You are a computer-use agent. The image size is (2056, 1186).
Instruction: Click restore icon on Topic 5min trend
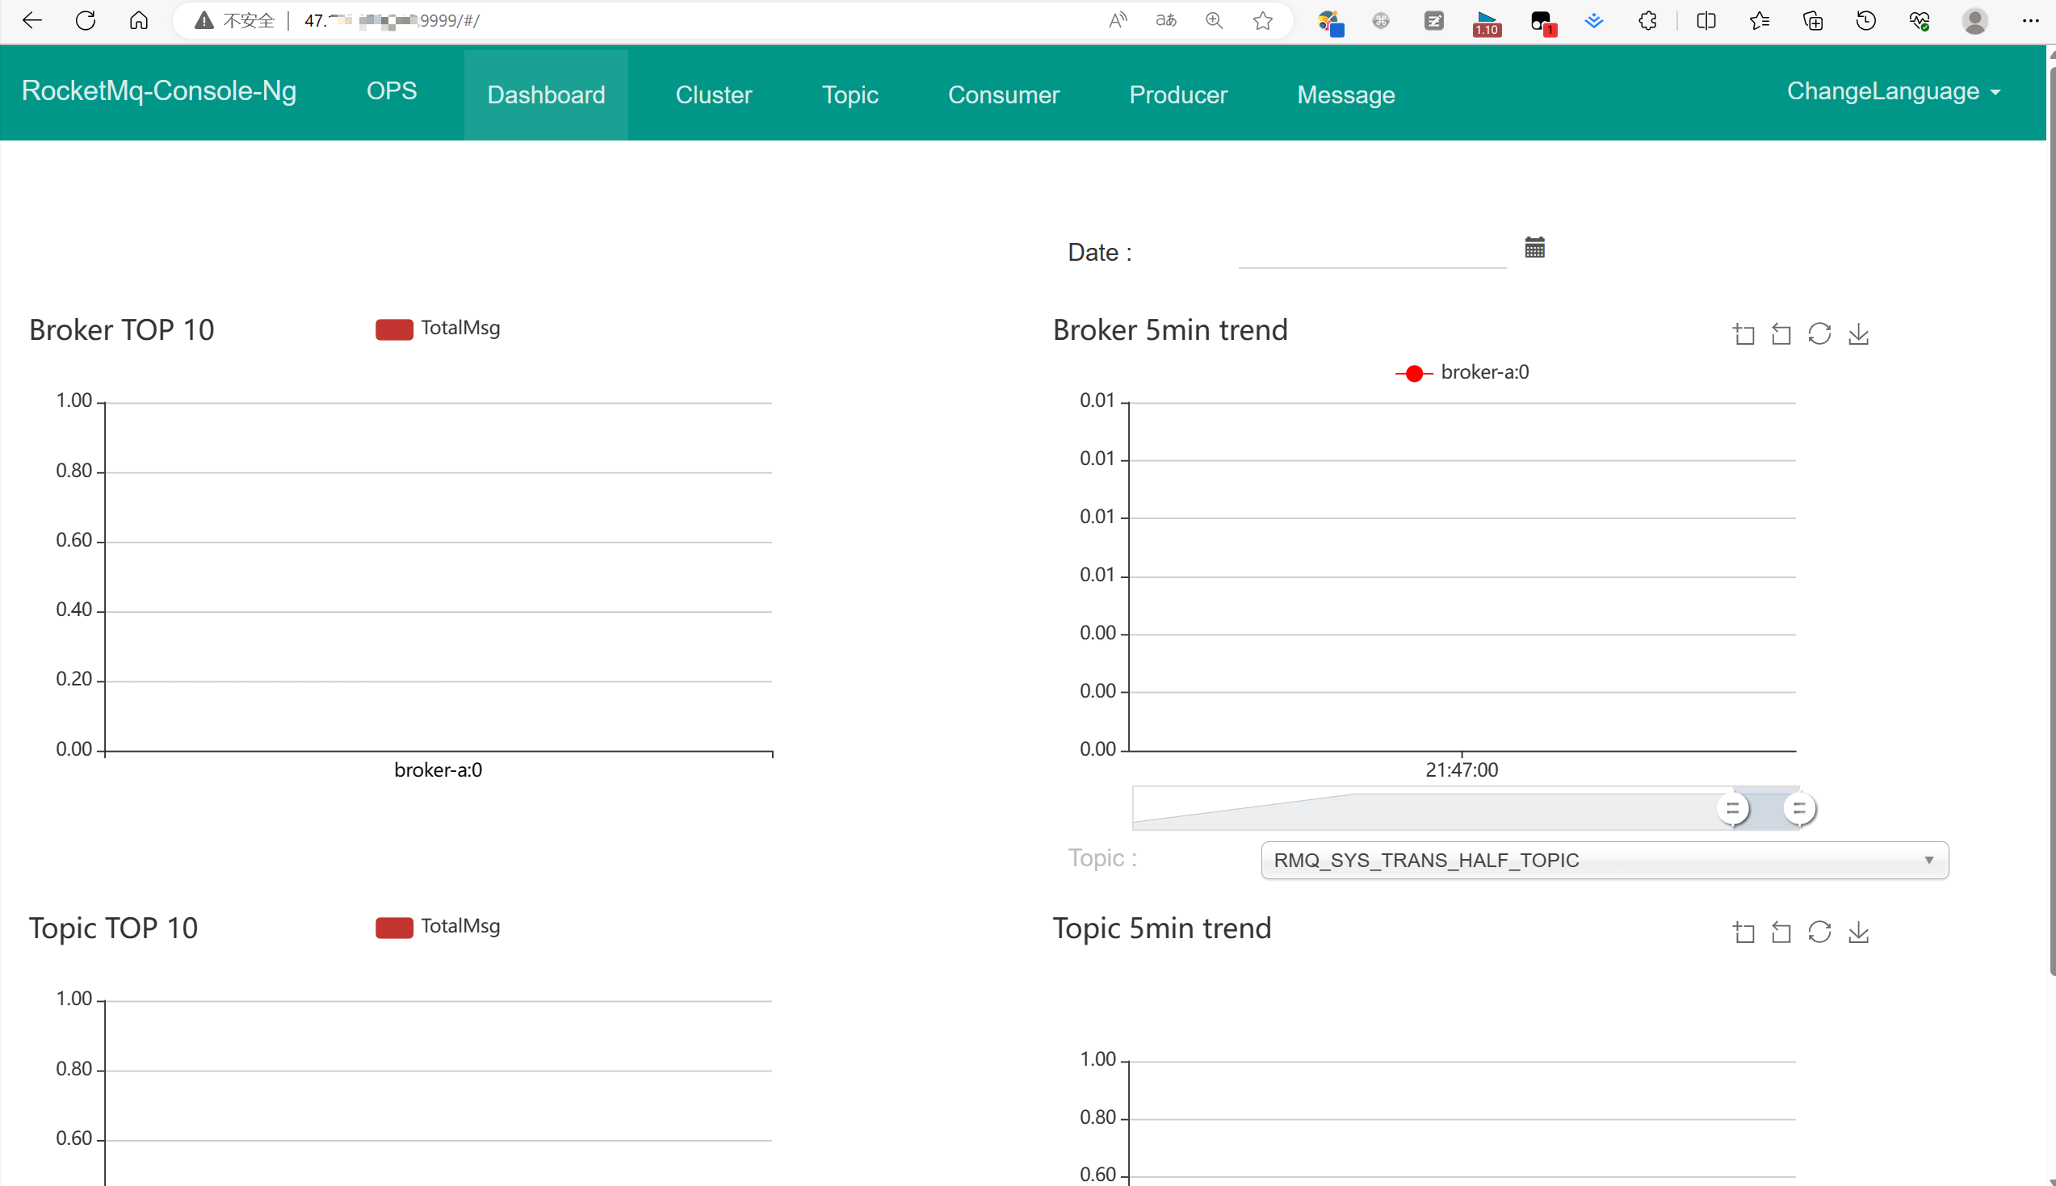(x=1819, y=932)
